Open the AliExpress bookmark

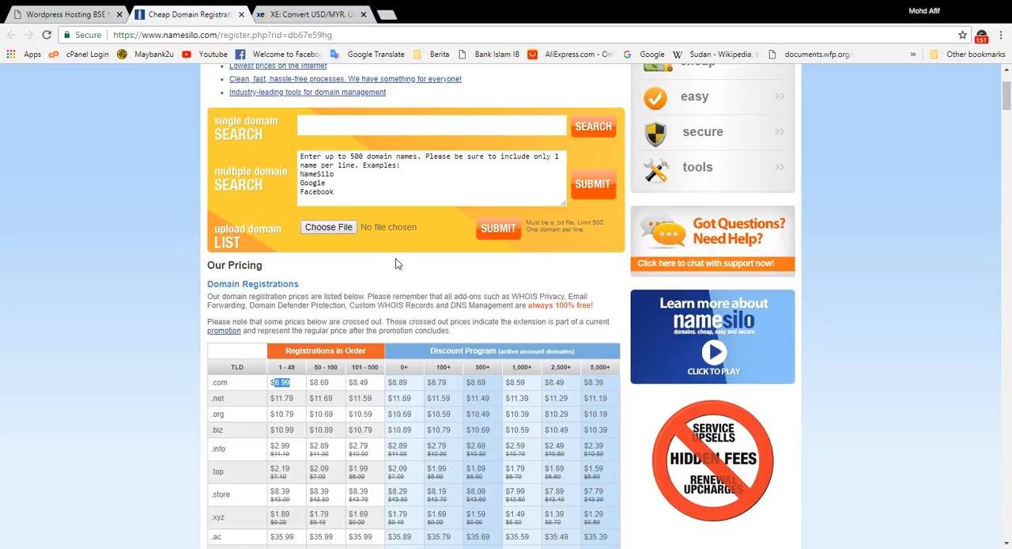coord(571,55)
